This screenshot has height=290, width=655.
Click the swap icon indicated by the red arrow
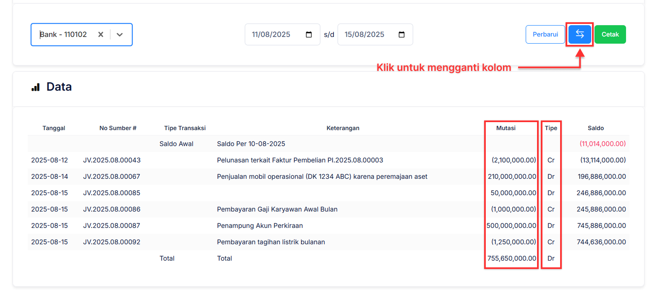point(580,34)
